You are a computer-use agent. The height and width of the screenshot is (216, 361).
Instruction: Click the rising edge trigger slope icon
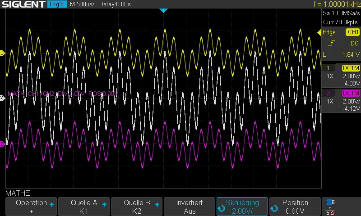331,43
